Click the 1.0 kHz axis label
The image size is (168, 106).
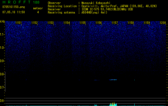click(x=2, y=48)
